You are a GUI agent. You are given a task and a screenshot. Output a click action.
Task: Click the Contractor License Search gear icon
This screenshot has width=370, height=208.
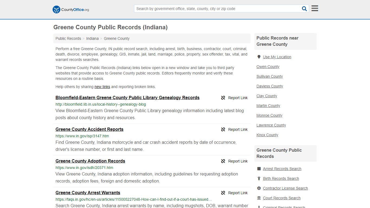point(259,188)
